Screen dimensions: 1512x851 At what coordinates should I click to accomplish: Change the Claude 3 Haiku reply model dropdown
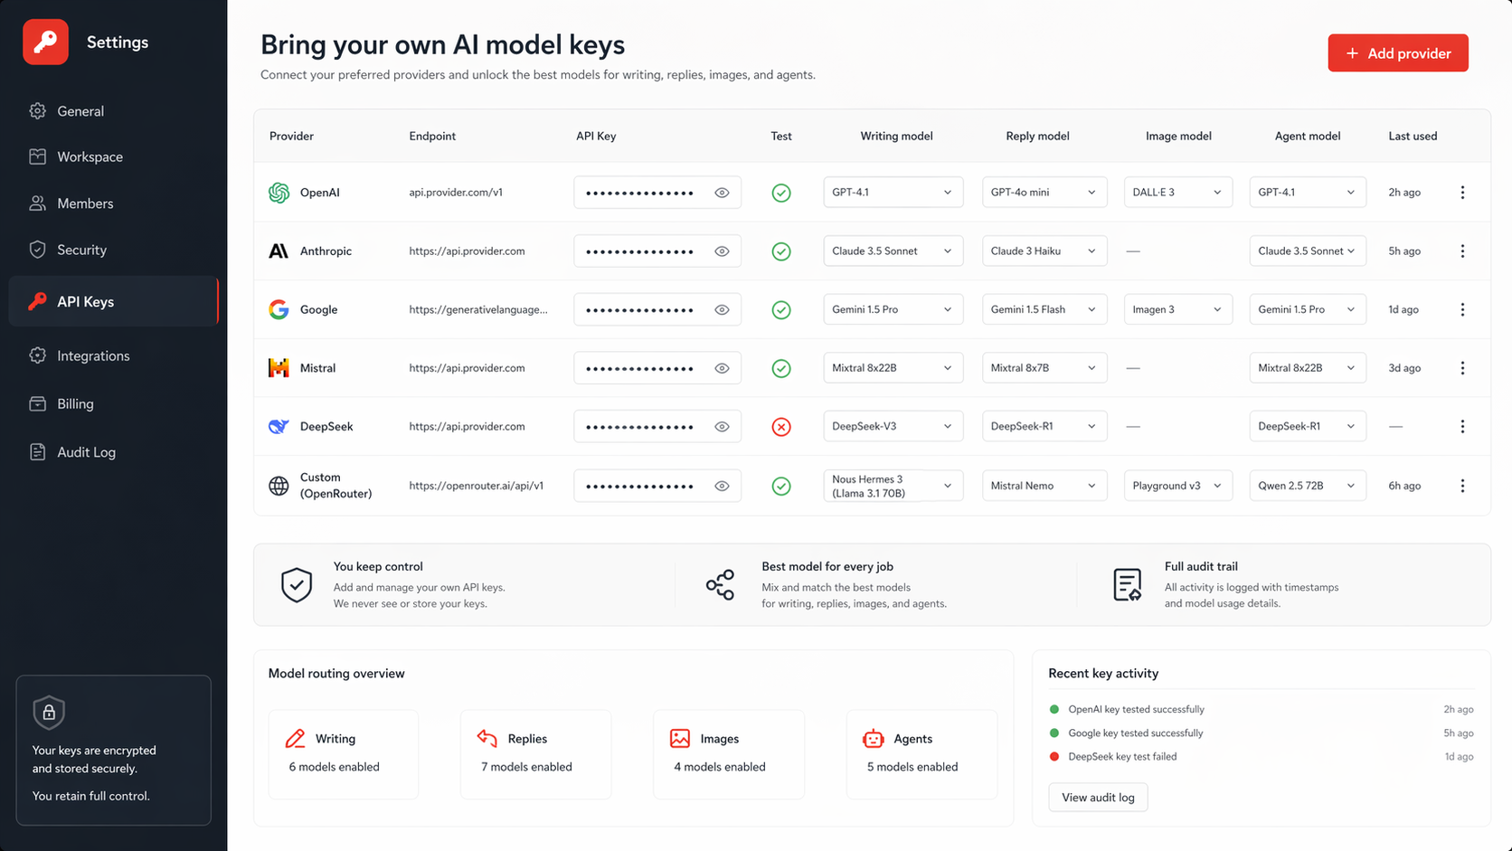[1044, 251]
